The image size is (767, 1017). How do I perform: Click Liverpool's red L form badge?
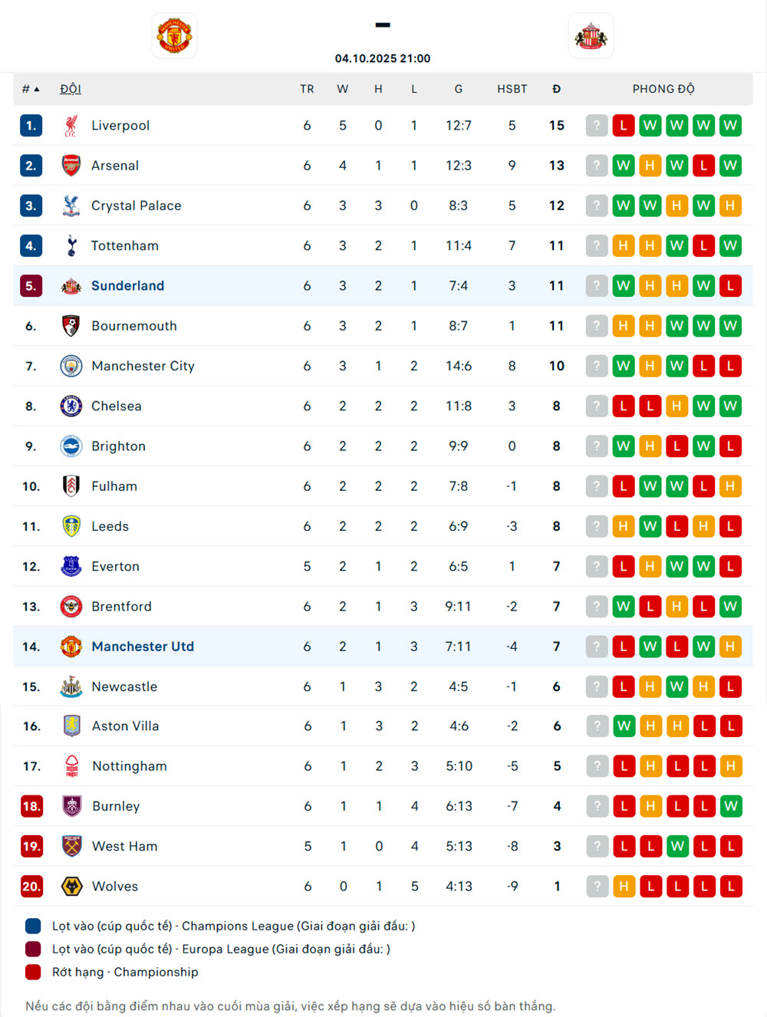624,126
